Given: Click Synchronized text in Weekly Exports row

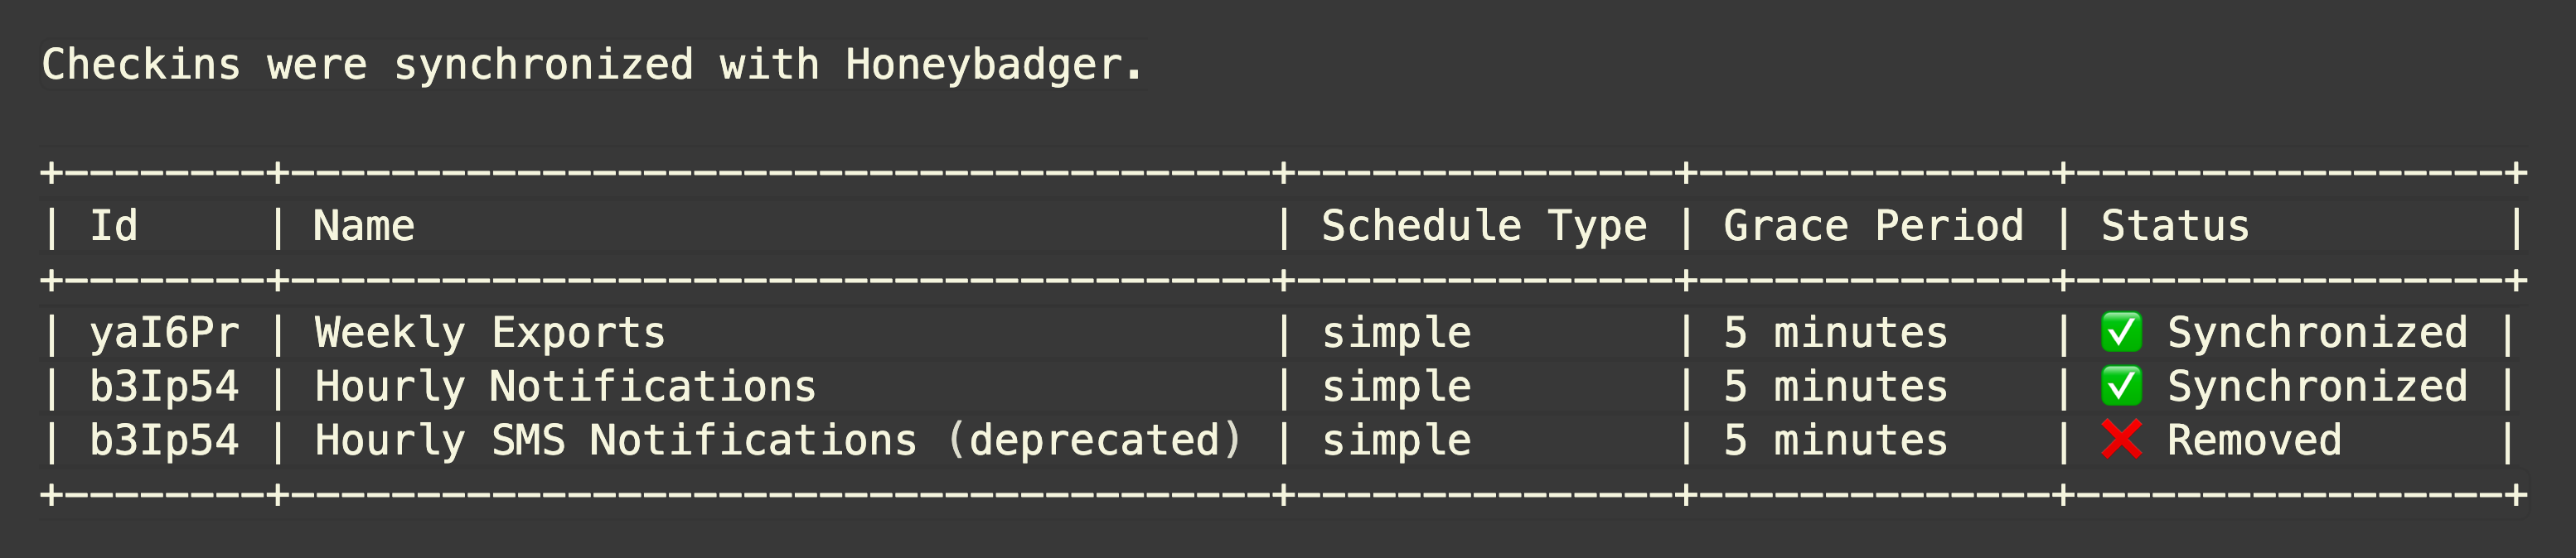Looking at the screenshot, I should (2317, 333).
